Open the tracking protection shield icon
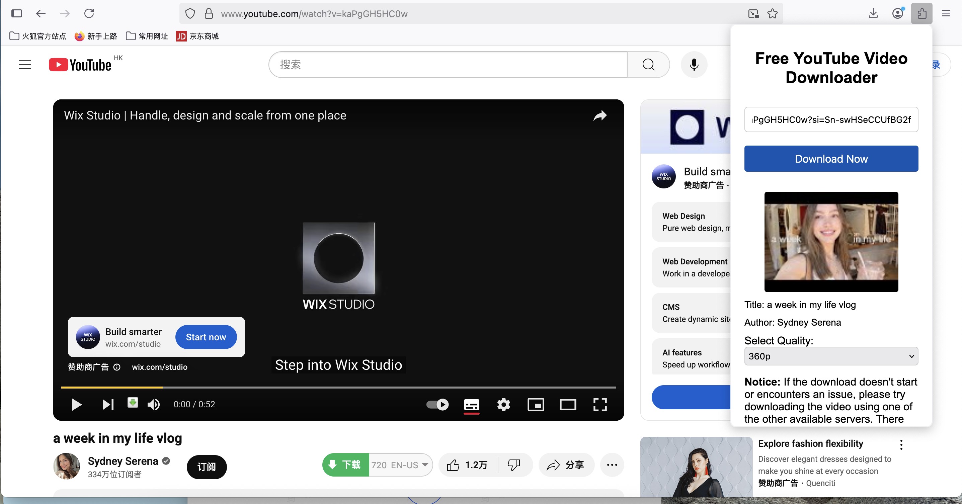 coord(190,14)
